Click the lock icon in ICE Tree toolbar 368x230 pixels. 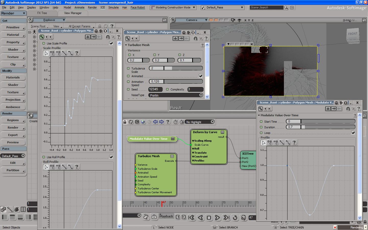(125, 122)
